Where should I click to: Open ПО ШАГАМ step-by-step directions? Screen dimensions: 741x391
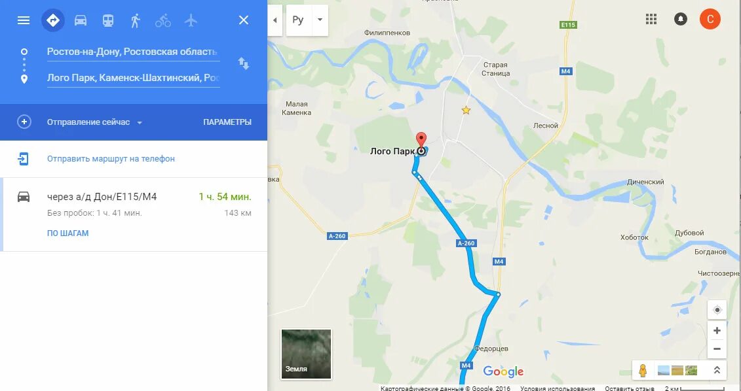click(68, 233)
